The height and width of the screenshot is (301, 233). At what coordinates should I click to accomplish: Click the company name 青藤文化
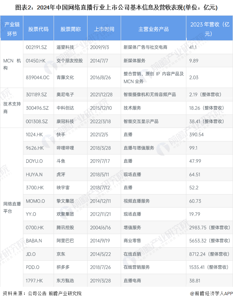[x=65, y=77]
